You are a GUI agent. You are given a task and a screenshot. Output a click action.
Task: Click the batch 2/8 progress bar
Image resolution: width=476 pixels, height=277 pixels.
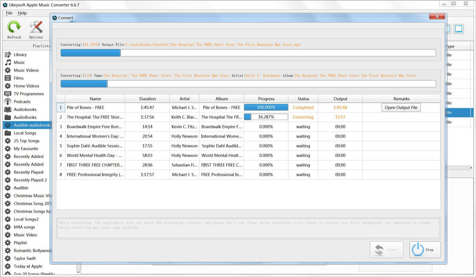coord(248,84)
